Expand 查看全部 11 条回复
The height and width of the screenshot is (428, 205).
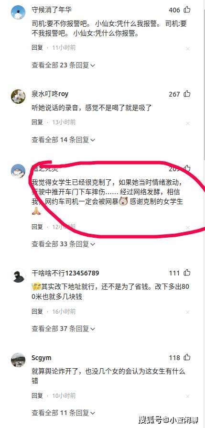pos(63,412)
